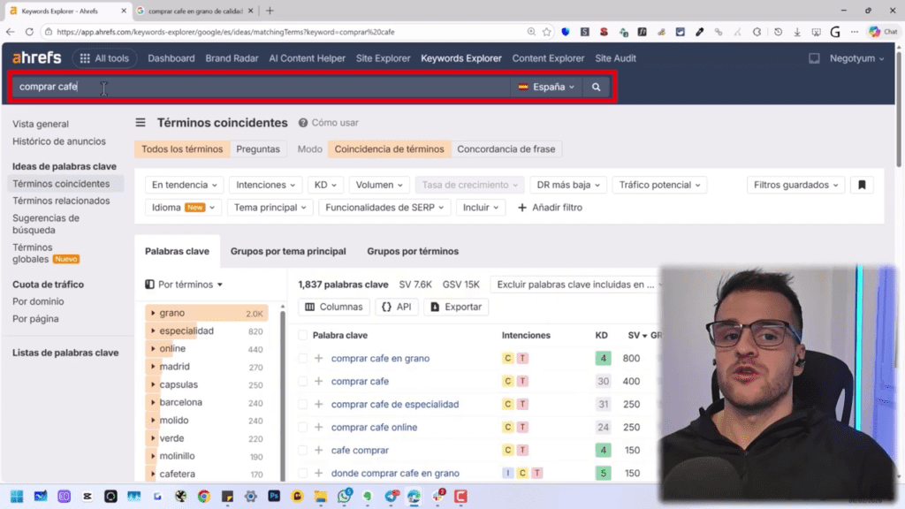The width and height of the screenshot is (905, 509).
Task: Open Windows Start menu in taskbar
Action: pos(16,497)
